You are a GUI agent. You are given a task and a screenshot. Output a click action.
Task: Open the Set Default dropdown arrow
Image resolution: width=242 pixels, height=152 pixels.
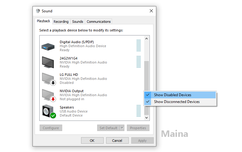122,128
